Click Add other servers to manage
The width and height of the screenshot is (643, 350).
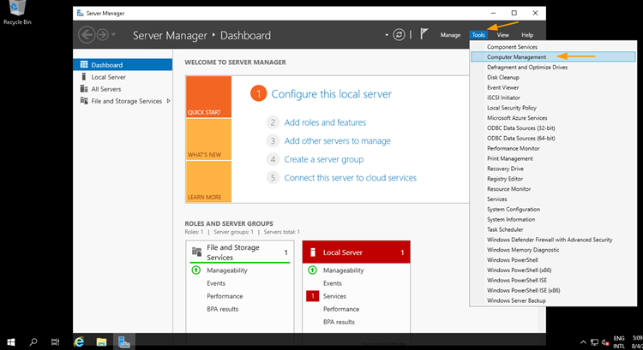pos(338,141)
